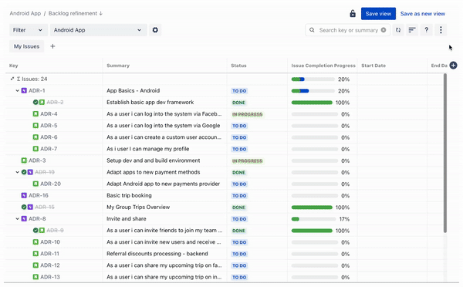Click the purple epic icon of ADR-8
The image size is (463, 287).
(x=24, y=219)
